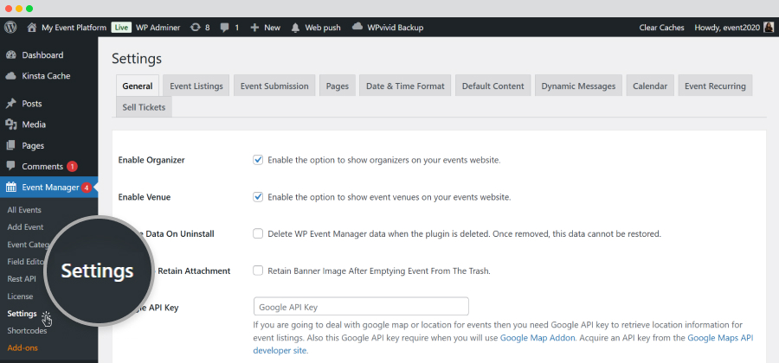Click Clear Caches in admin bar
The image size is (779, 363).
[x=662, y=28]
